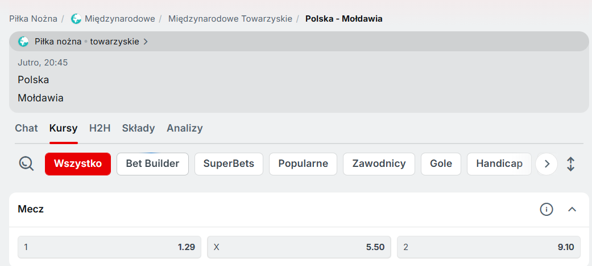Click globe icon next to Międzynarodowe breadcrumb
Screen dimensions: 592x266
pos(76,19)
